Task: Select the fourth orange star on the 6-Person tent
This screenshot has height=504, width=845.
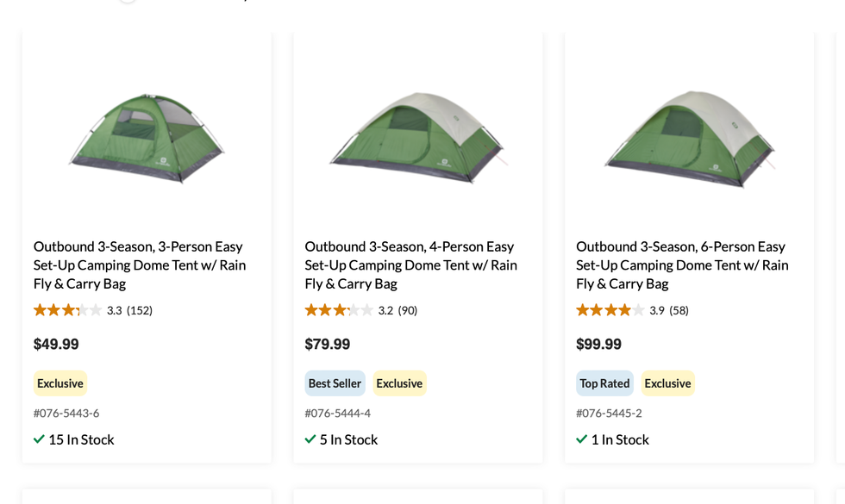Action: [621, 309]
